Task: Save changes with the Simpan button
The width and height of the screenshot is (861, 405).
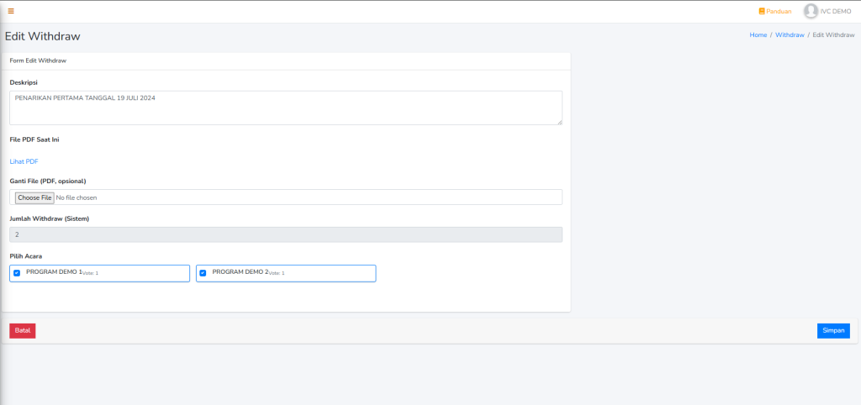Action: (832, 330)
